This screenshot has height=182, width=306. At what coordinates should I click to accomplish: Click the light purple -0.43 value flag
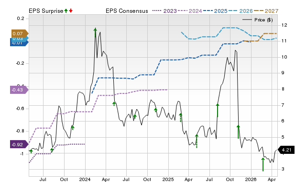19,90
